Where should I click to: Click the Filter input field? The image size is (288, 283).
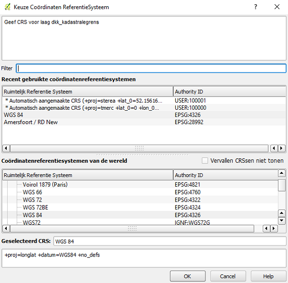[151, 68]
